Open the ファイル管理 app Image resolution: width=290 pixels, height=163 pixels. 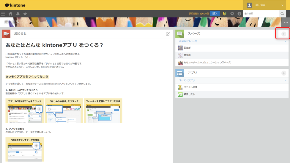click(190, 87)
